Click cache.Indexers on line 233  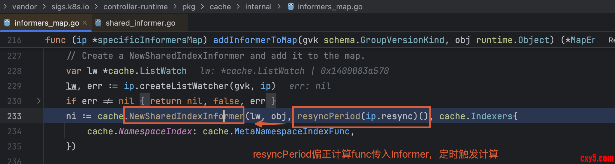point(476,116)
